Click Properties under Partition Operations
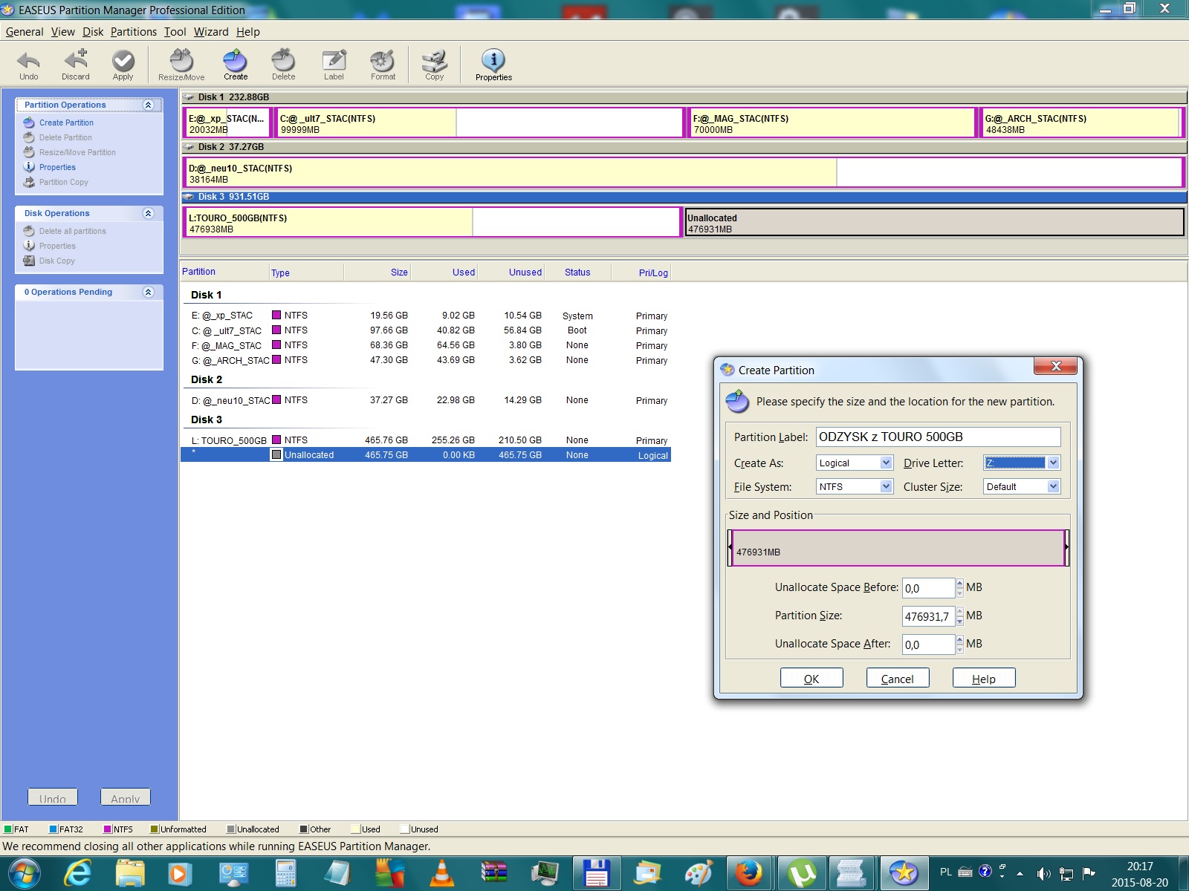Screen dimensions: 1189x891 click(57, 167)
